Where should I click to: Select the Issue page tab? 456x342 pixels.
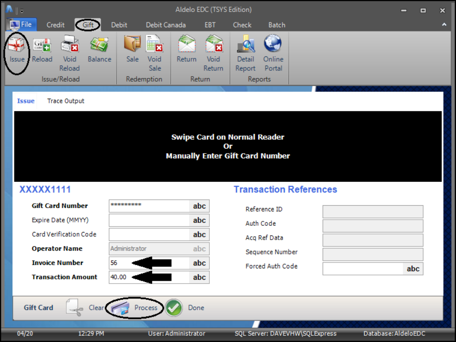pyautogui.click(x=26, y=101)
